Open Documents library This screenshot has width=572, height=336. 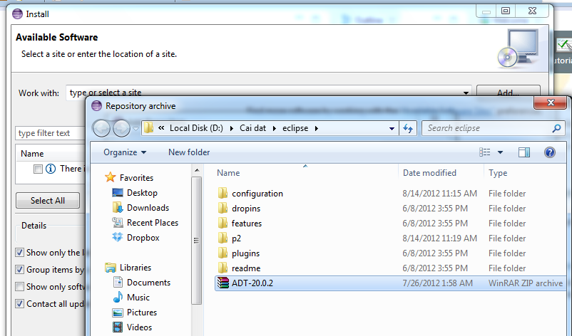pos(148,282)
